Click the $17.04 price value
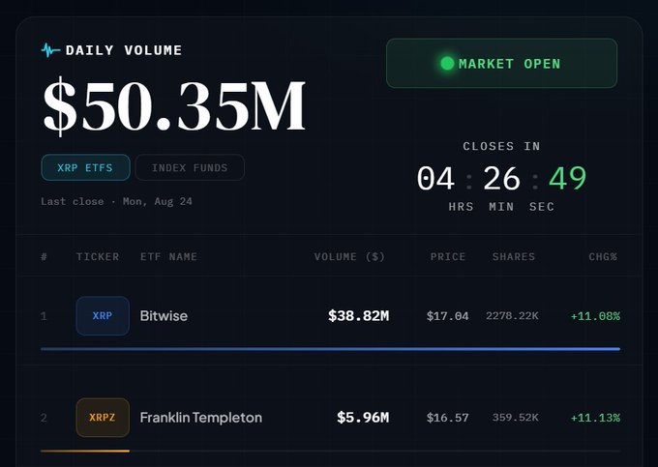The width and height of the screenshot is (658, 467). click(x=447, y=315)
